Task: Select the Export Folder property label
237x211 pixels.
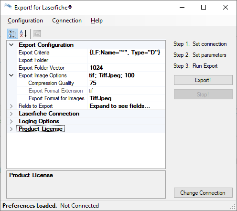Action: [x=33, y=60]
